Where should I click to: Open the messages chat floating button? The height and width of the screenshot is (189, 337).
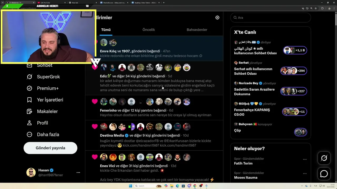(324, 174)
